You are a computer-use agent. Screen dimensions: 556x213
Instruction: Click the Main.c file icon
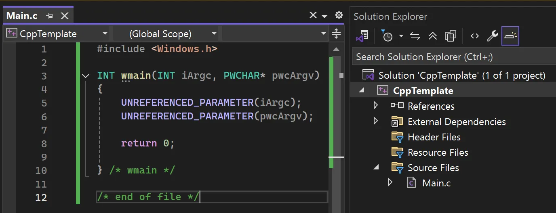coord(411,183)
